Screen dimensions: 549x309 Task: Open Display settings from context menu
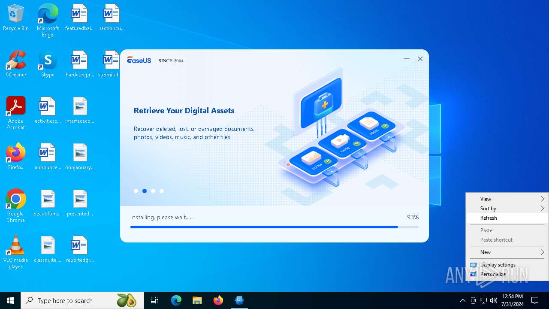coord(507,265)
